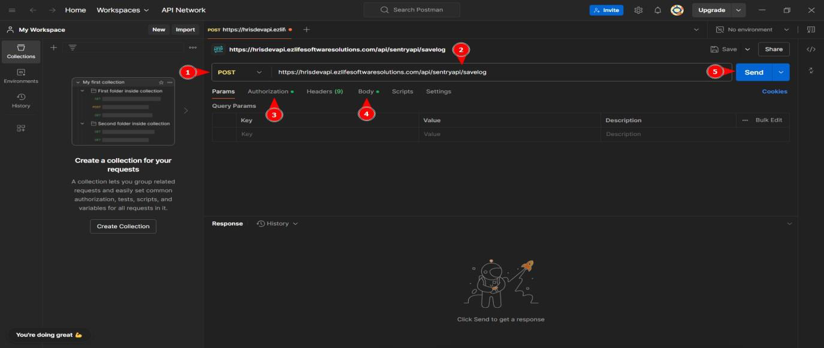
Task: Add new collection with plus icon
Action: click(x=53, y=47)
